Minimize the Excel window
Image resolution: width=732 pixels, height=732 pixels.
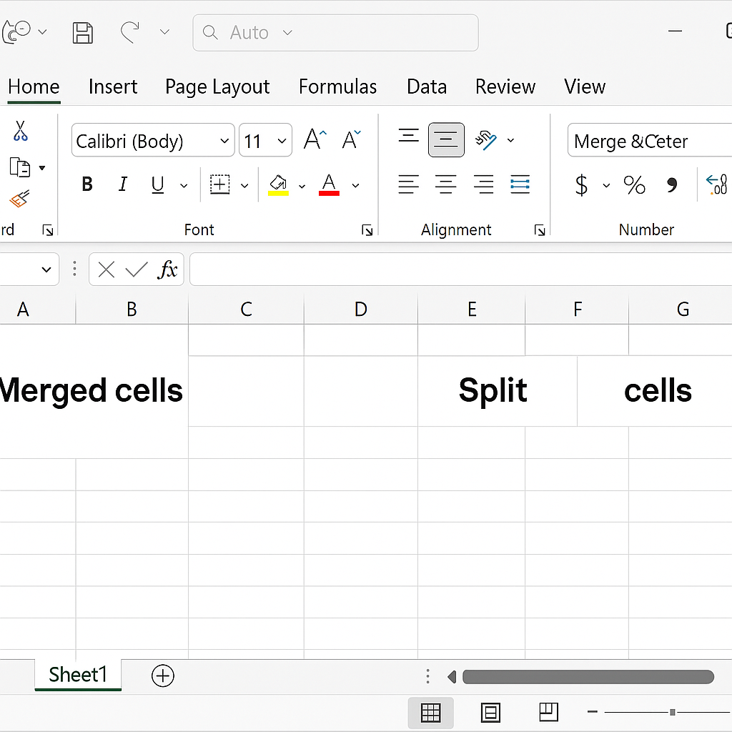coord(675,31)
